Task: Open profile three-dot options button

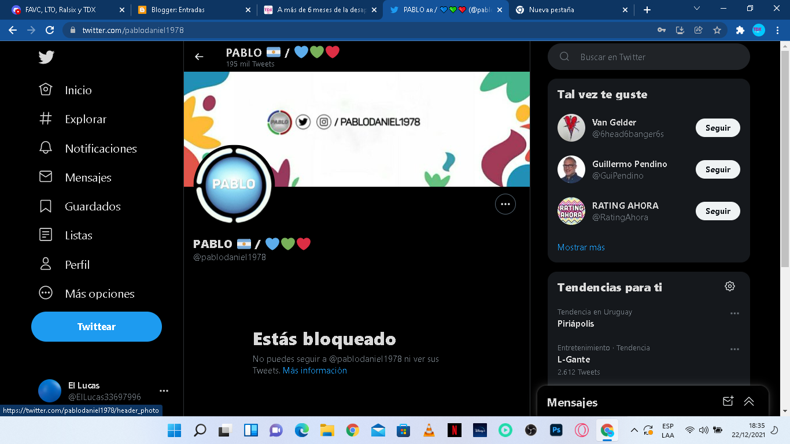Action: pyautogui.click(x=505, y=204)
